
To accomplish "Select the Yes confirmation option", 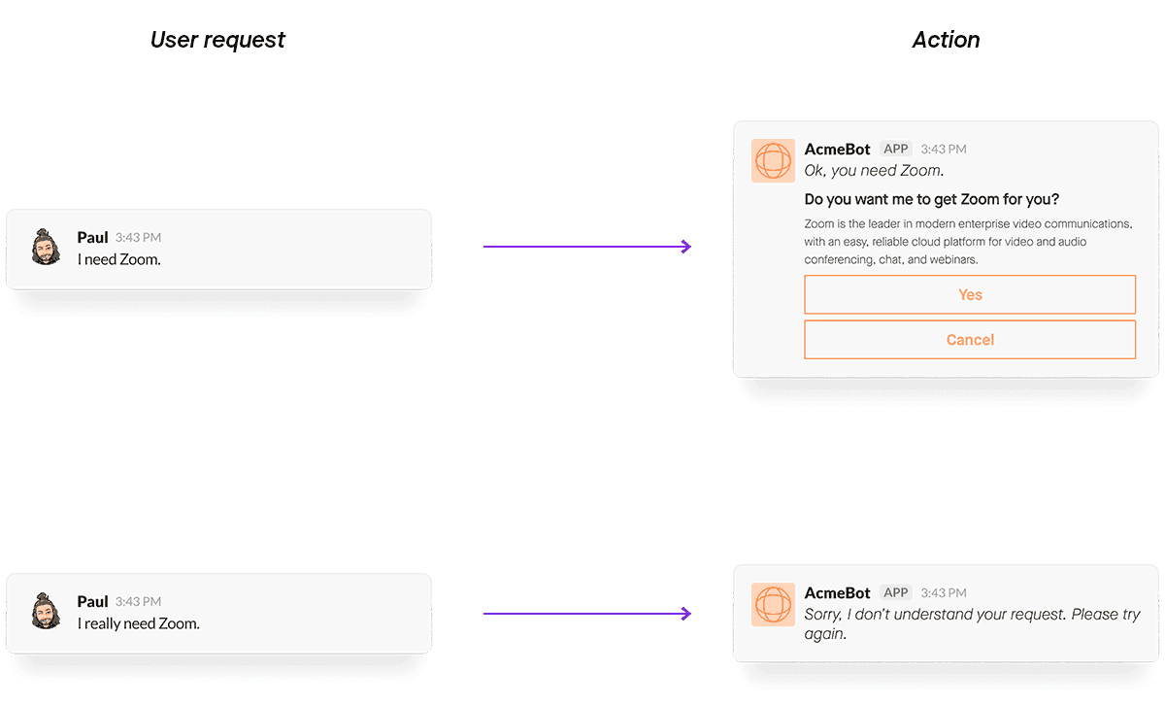I will click(970, 294).
